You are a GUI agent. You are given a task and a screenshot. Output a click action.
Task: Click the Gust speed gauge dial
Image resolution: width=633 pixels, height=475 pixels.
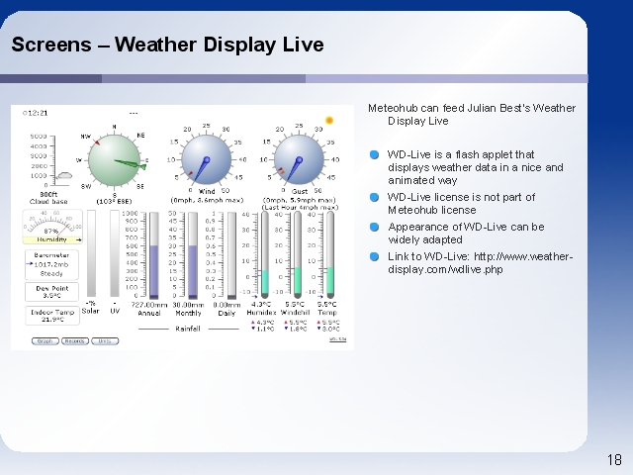pyautogui.click(x=299, y=159)
